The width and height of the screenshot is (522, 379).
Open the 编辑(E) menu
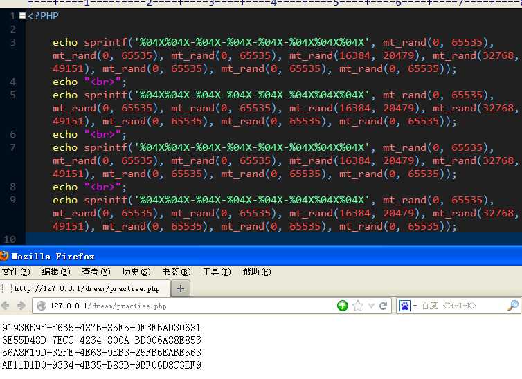[56, 272]
